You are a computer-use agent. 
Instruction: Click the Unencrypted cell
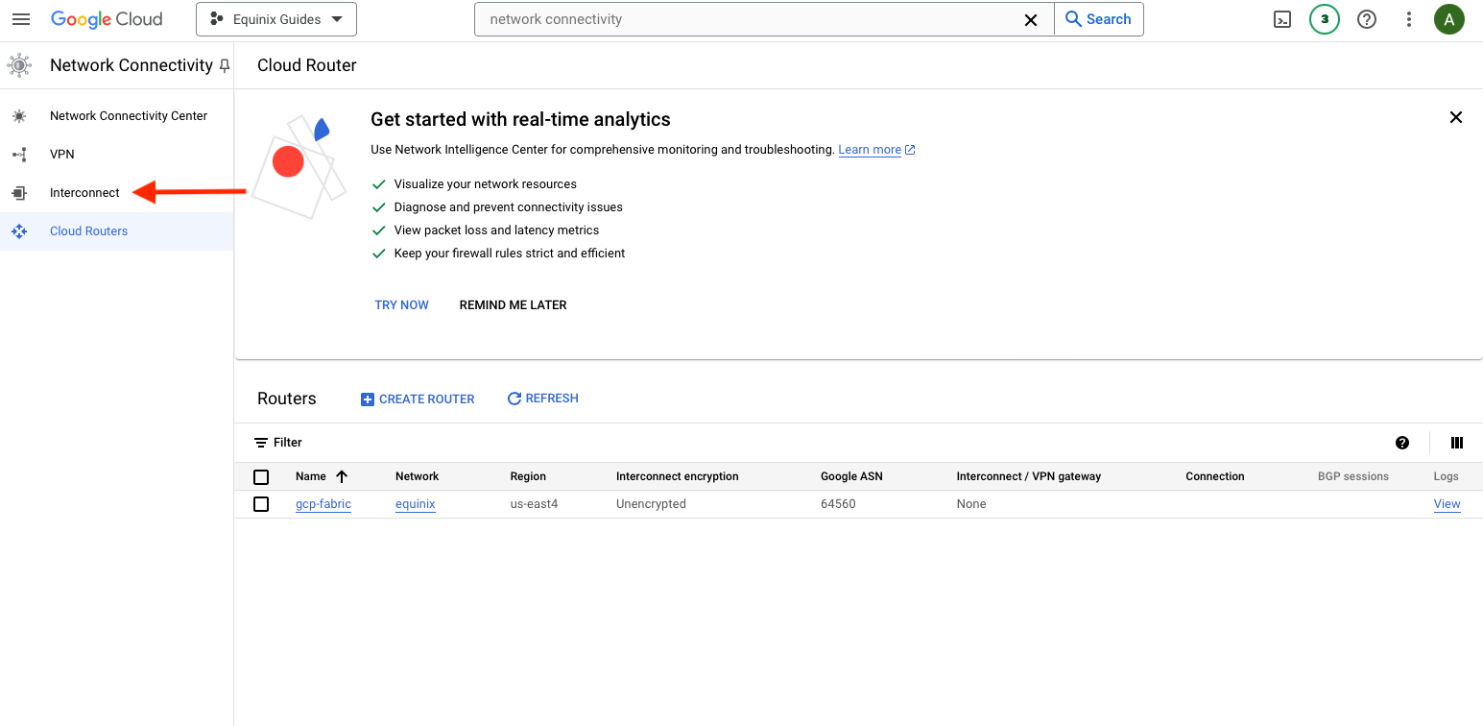(x=651, y=504)
